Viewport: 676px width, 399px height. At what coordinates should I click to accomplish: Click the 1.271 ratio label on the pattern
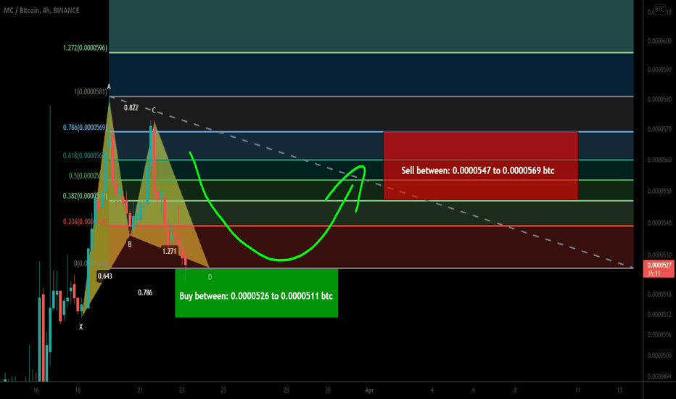pyautogui.click(x=170, y=251)
